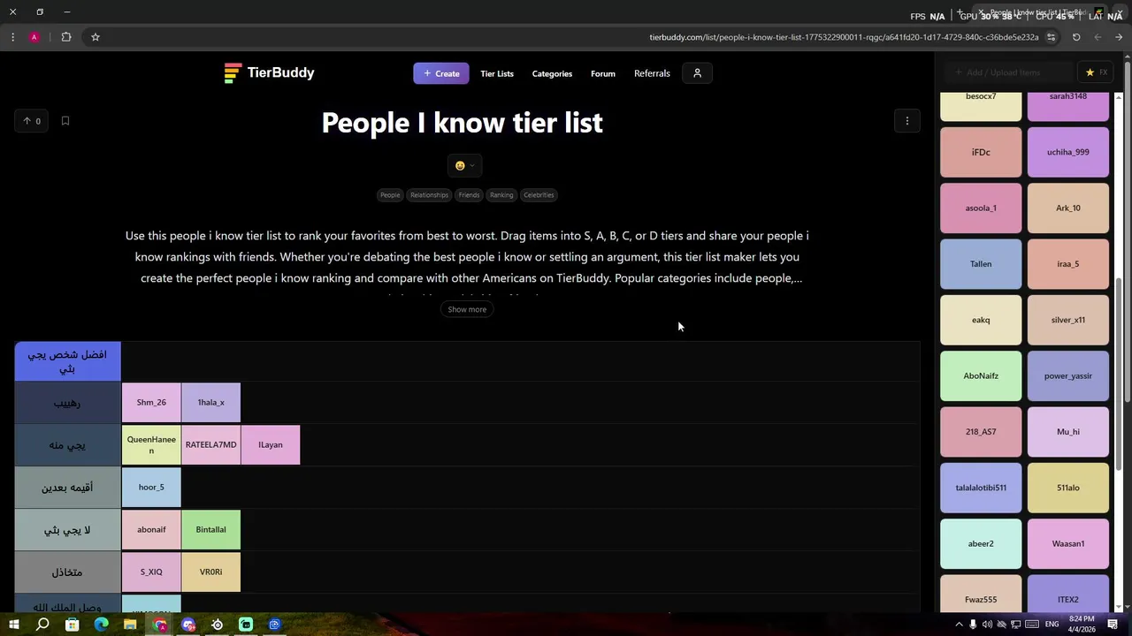Open the Referrals page
The height and width of the screenshot is (636, 1132).
click(652, 73)
